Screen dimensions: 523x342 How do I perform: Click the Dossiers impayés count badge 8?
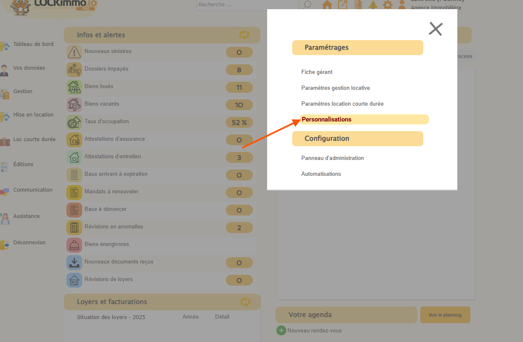tap(239, 70)
